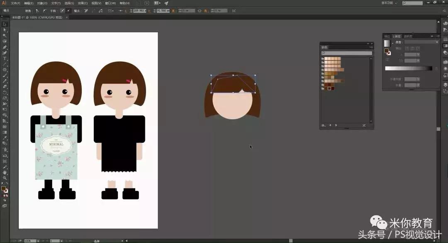The width and height of the screenshot is (448, 243).
Task: Click the gradient slider bar
Action: coord(408,68)
